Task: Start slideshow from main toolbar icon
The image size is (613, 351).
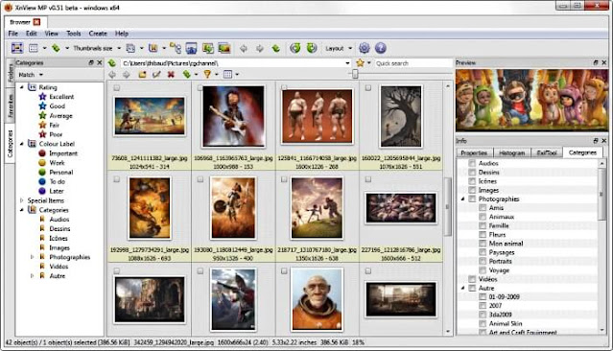Action: point(224,48)
